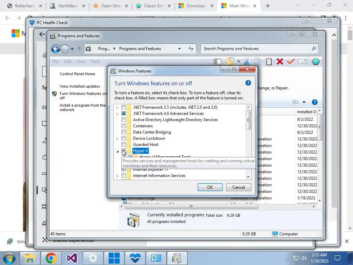Open Google Chrome from the taskbar

coord(51,258)
